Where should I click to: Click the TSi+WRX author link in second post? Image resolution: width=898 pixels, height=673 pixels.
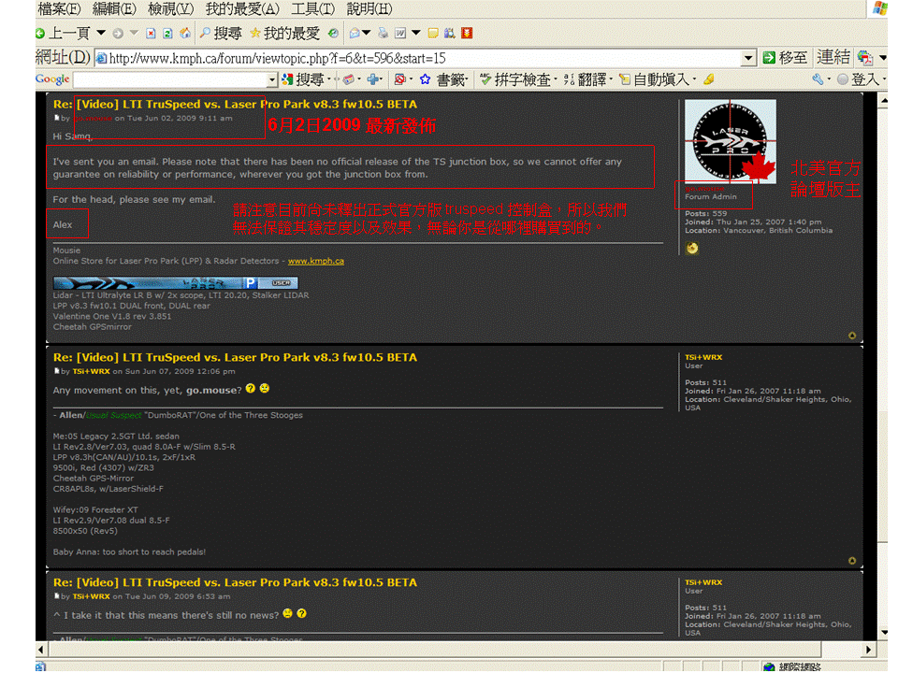[92, 371]
